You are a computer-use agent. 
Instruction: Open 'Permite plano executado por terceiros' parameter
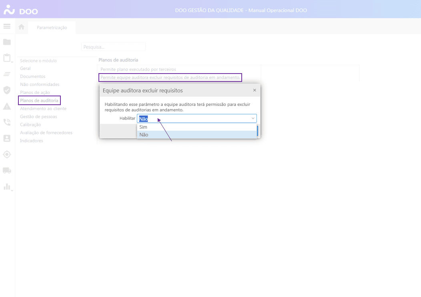[138, 69]
